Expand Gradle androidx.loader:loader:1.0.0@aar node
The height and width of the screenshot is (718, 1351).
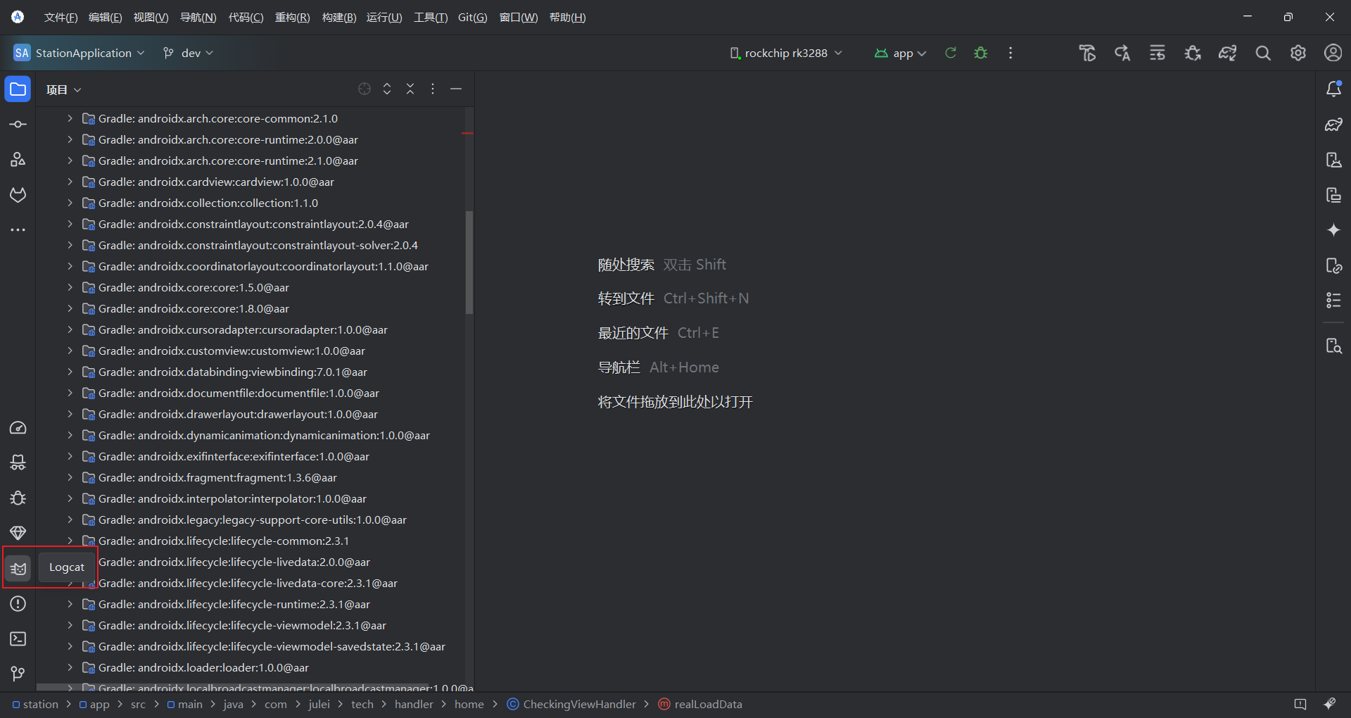tap(70, 667)
